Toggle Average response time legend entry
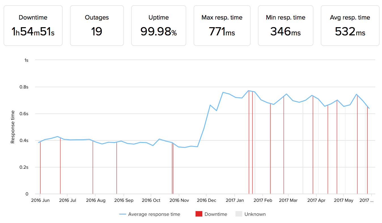The image size is (382, 223). click(150, 214)
